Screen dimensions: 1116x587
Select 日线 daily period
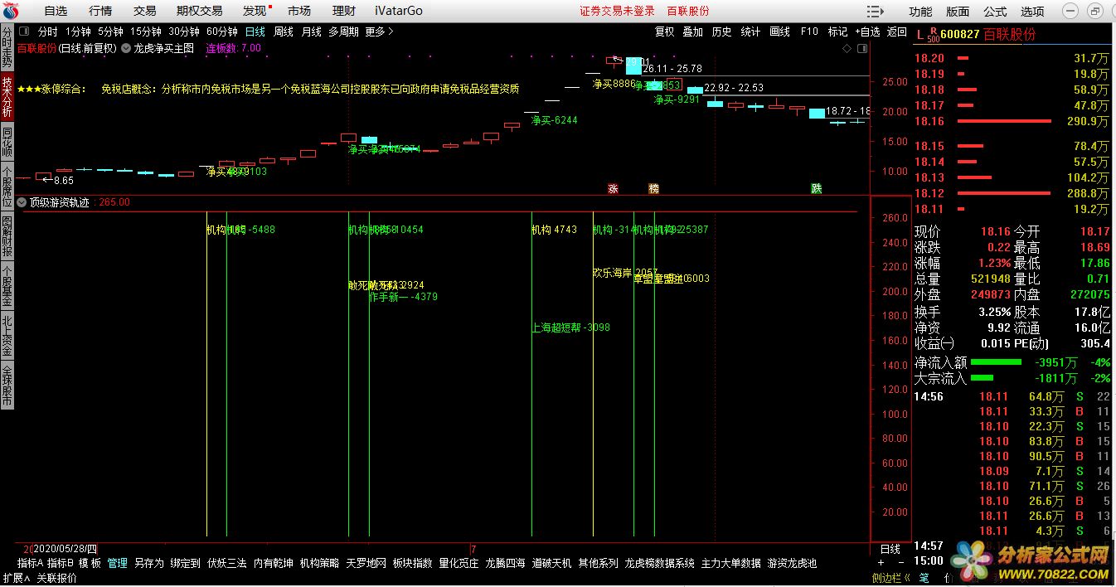(x=255, y=32)
